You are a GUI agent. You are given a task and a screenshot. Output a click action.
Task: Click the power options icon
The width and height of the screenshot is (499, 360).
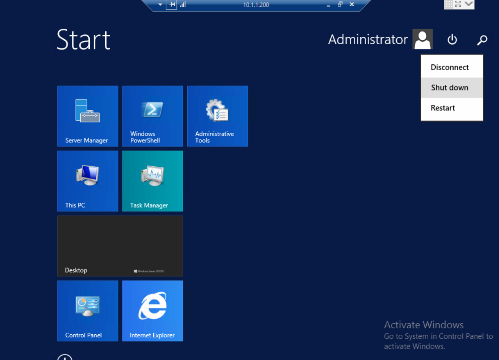click(x=452, y=40)
